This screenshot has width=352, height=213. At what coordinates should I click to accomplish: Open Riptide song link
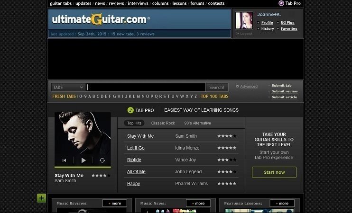134,160
